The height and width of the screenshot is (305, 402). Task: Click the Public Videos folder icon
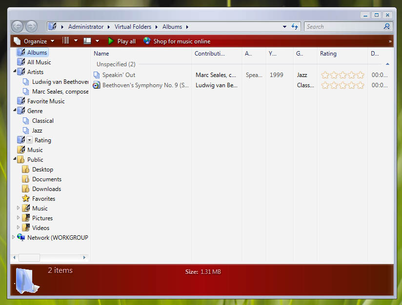26,228
